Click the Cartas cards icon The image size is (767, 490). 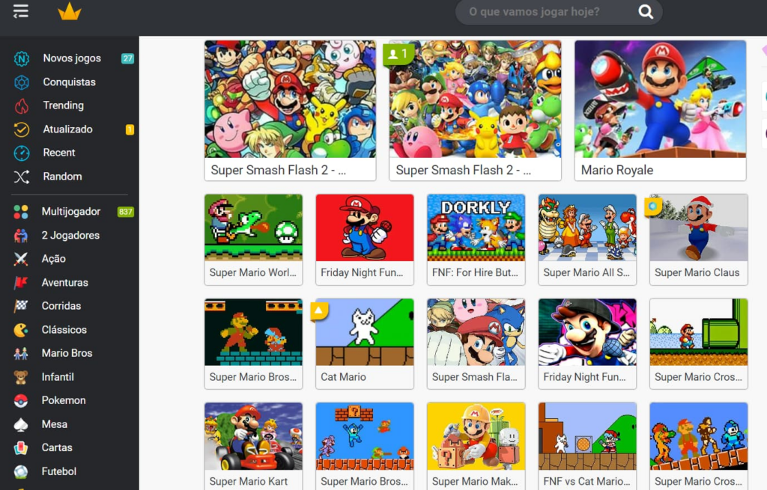point(20,447)
